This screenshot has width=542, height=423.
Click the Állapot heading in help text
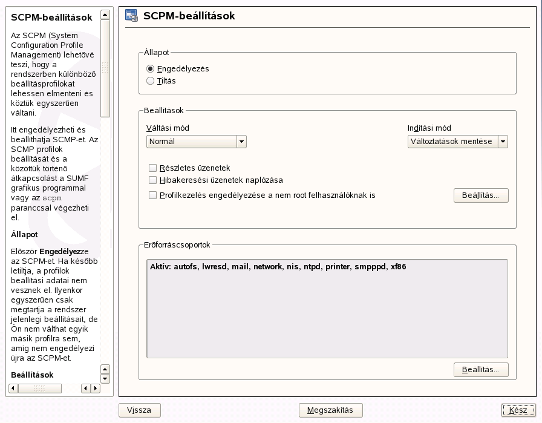click(x=24, y=235)
